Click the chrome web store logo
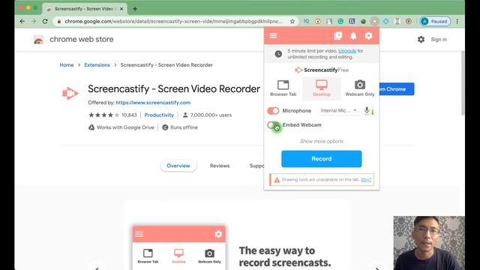This screenshot has width=480, height=270. [73, 40]
